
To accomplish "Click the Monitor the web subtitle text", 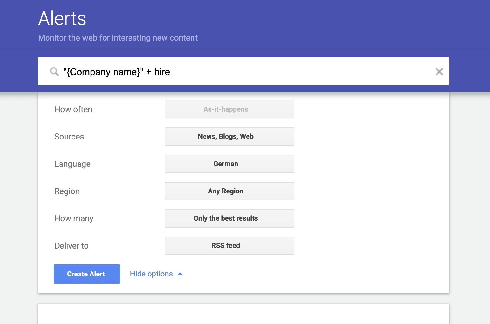I will [x=117, y=37].
